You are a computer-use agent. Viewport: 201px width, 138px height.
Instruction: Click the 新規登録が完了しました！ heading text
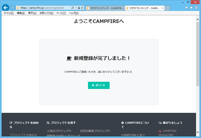[x=102, y=58]
